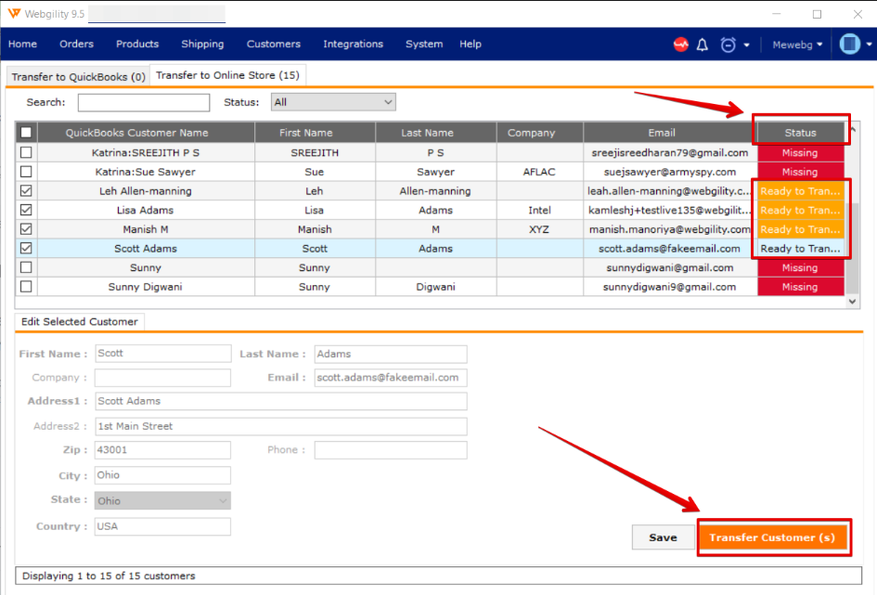Click the City field showing Ohio
The height and width of the screenshot is (595, 877).
coord(162,475)
